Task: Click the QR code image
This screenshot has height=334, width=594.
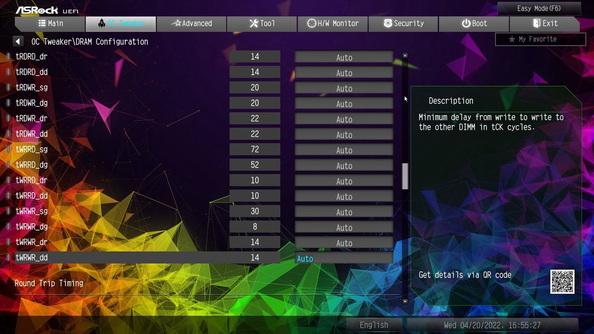Action: point(562,282)
